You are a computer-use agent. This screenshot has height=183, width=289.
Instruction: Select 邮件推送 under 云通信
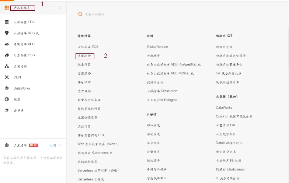coord(153,125)
